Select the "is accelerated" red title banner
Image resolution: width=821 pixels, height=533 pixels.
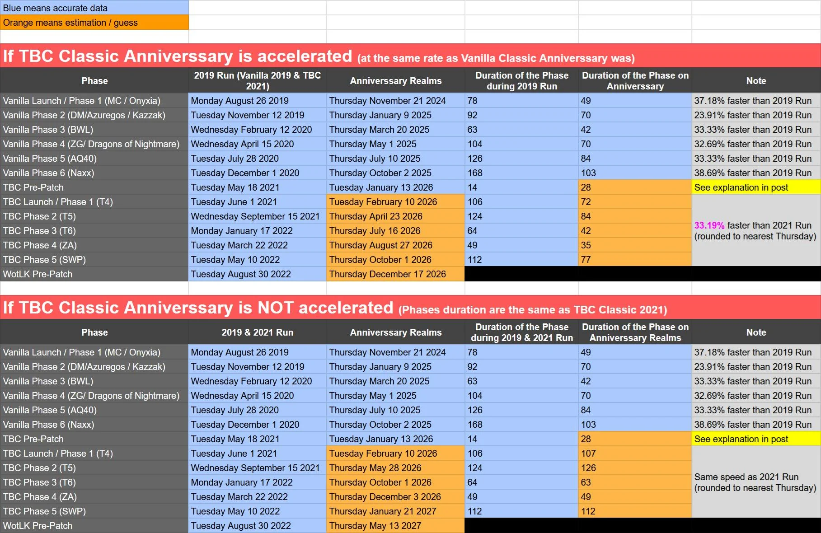point(410,56)
